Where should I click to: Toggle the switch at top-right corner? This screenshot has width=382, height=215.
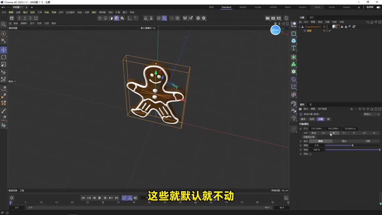pos(378,7)
